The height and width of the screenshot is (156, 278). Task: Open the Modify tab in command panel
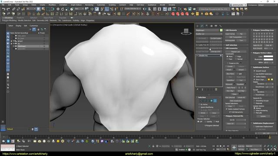[202, 26]
